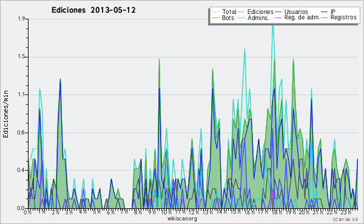Image resolution: width=364 pixels, height=224 pixels.
Task: Click the '6 h' x-axis label
Action: click(x=110, y=212)
